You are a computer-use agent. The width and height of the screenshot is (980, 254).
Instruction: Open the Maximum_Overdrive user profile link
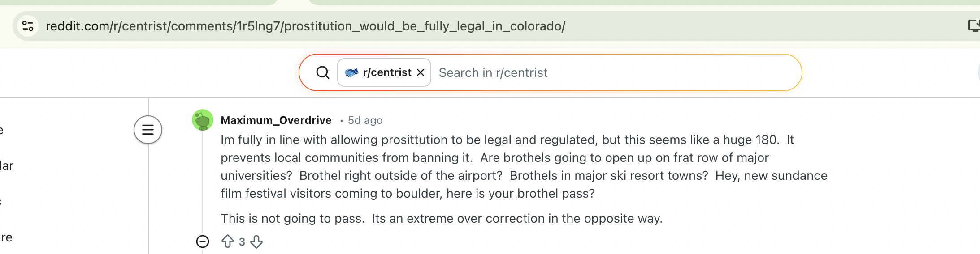276,120
